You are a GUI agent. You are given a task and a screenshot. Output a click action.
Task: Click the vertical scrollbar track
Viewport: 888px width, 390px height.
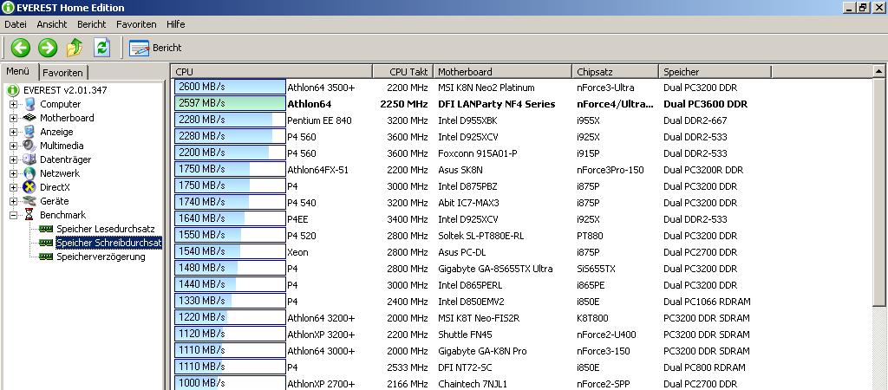(x=879, y=348)
